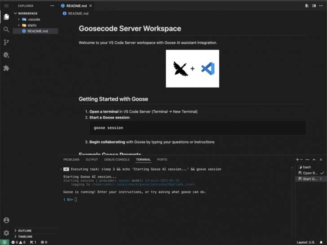Select the Open R... task terminal
327x245 pixels.
pos(311,173)
